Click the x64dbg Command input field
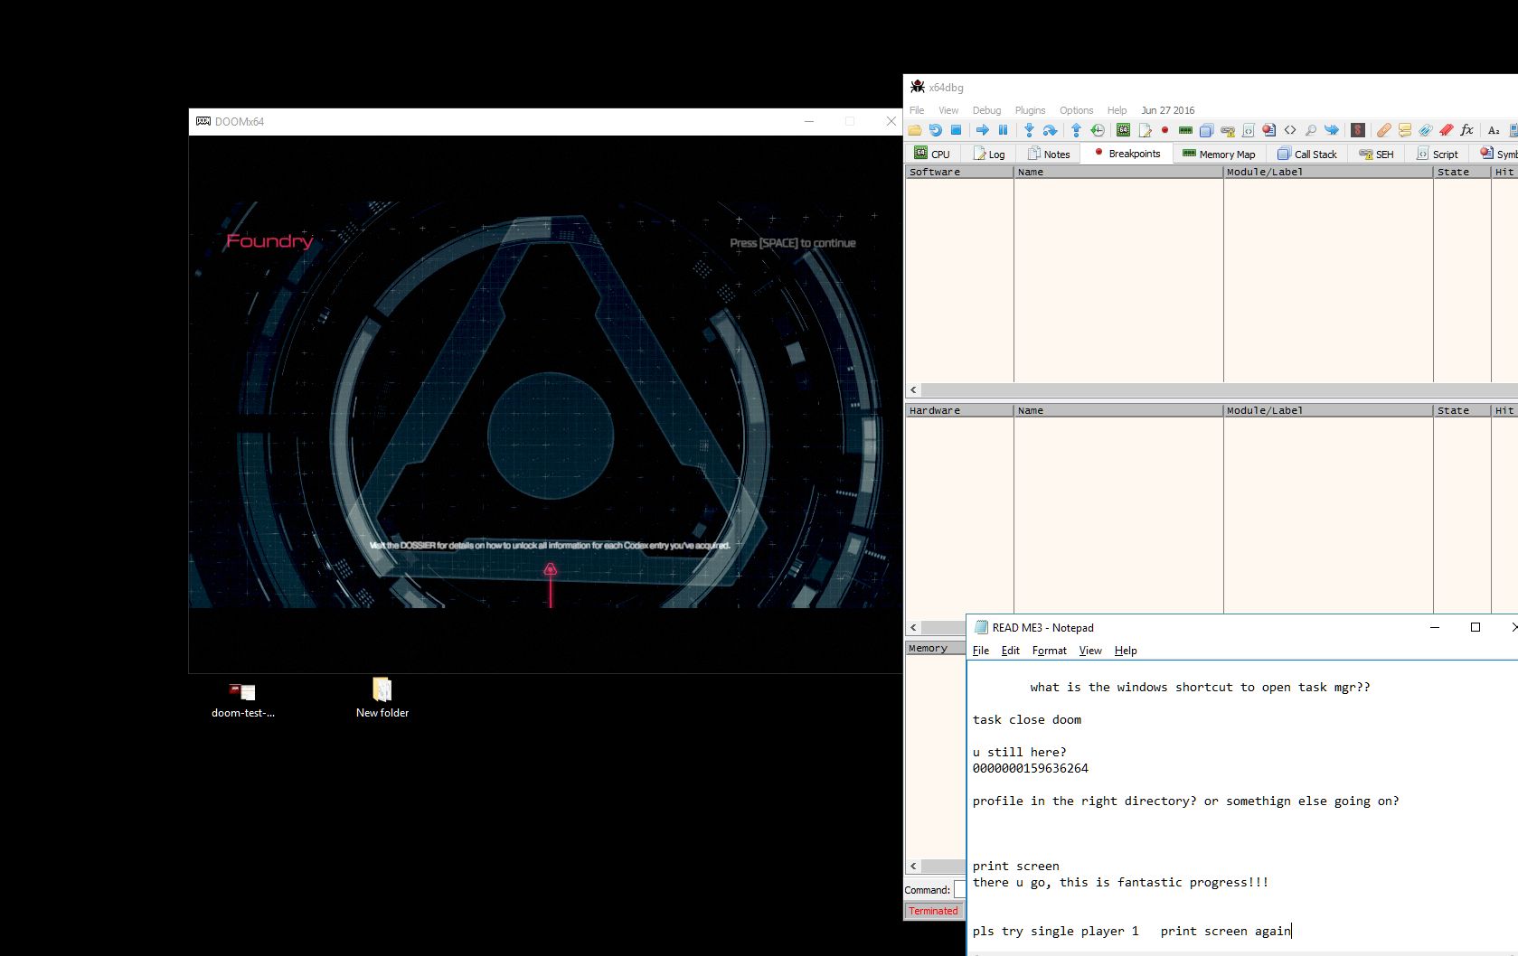Image resolution: width=1518 pixels, height=956 pixels. point(959,890)
